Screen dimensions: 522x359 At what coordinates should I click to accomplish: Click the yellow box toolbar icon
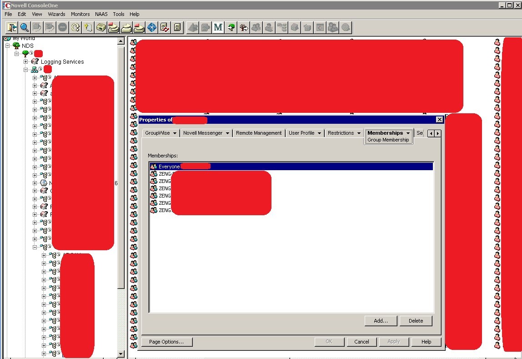101,27
